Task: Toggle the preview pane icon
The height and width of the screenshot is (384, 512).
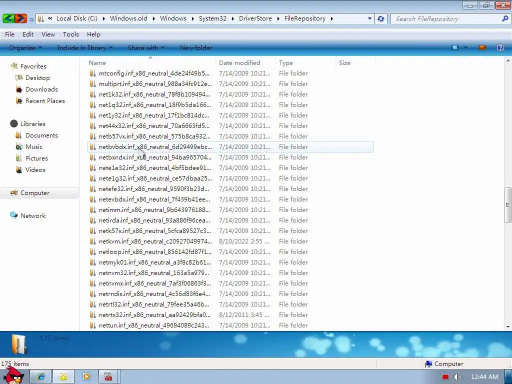Action: tap(482, 47)
